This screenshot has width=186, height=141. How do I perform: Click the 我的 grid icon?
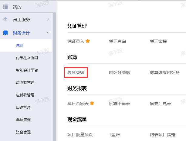(5, 7)
